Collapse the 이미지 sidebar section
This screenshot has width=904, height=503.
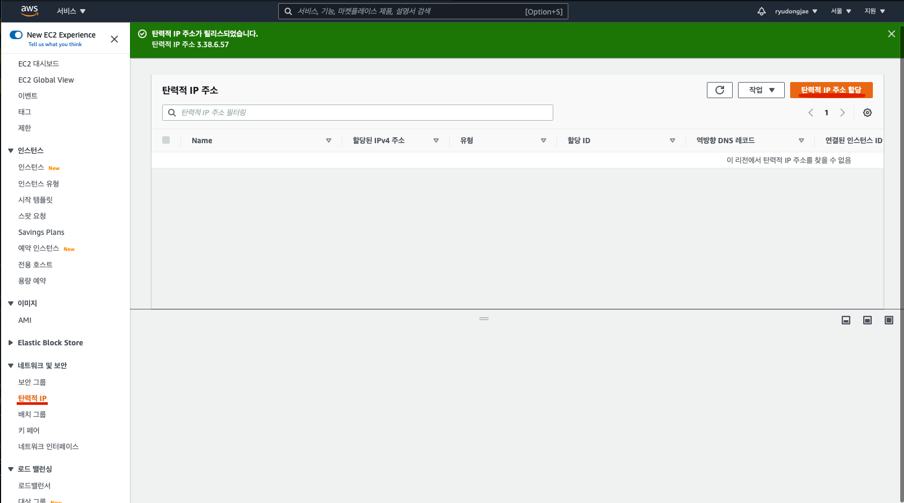[11, 304]
